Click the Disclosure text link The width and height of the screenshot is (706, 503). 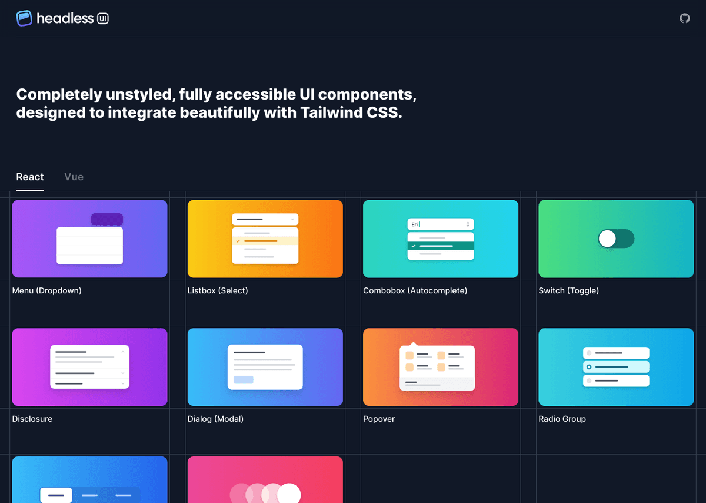32,419
